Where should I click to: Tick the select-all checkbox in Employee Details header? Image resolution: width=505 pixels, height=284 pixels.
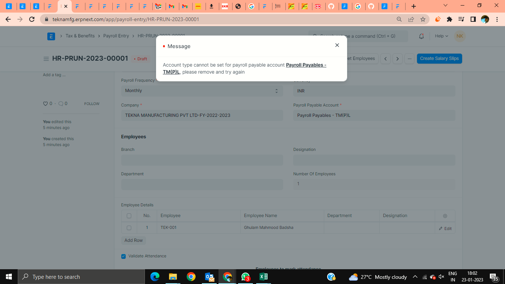coord(129,216)
